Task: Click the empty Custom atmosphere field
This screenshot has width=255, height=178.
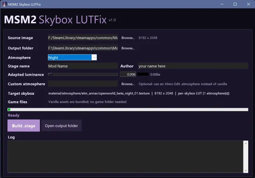Action: coord(83,84)
